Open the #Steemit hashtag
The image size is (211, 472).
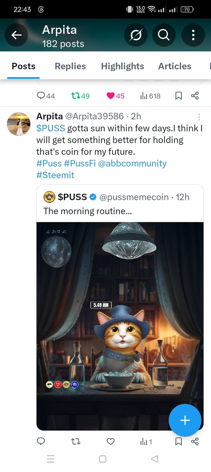(55, 175)
